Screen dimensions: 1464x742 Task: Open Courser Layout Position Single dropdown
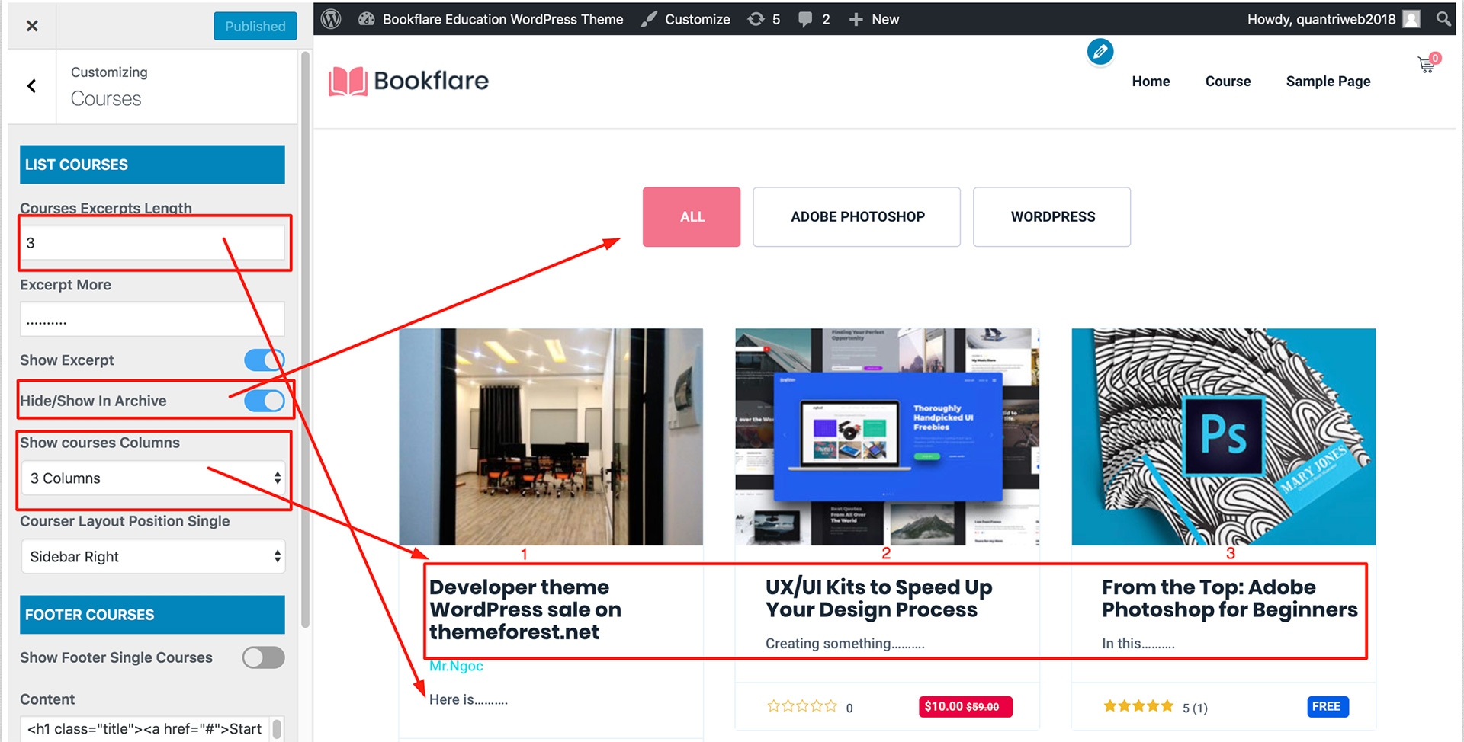click(x=152, y=556)
